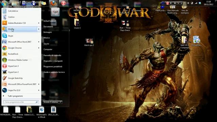
Task: Select the foto da stampare folder
Action: tap(184, 10)
